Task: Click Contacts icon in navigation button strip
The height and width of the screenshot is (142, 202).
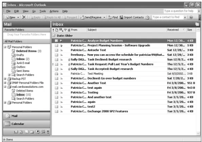Action: pos(16,132)
